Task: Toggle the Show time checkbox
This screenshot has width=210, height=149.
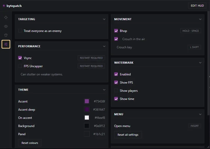Action: 116,99
